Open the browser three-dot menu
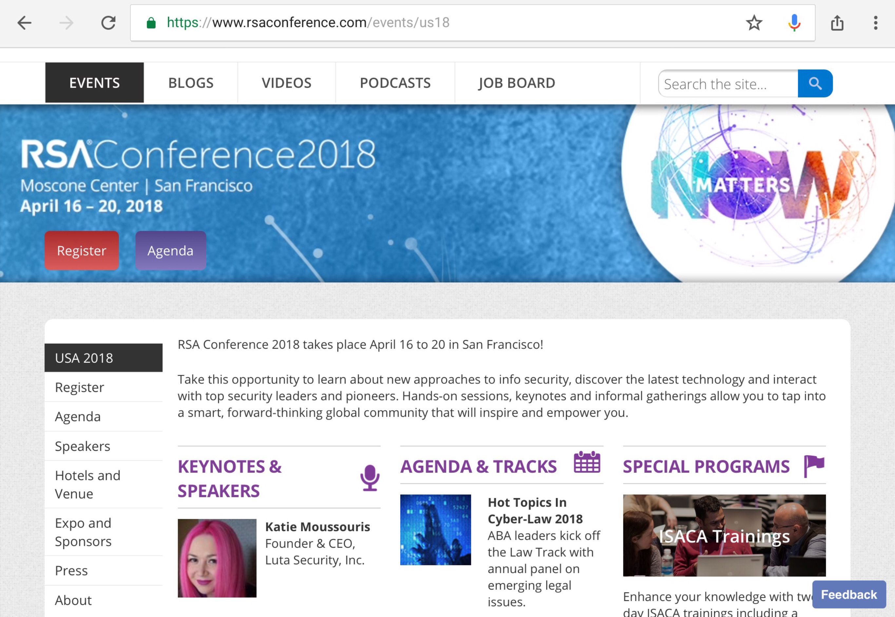The width and height of the screenshot is (895, 617). click(875, 23)
